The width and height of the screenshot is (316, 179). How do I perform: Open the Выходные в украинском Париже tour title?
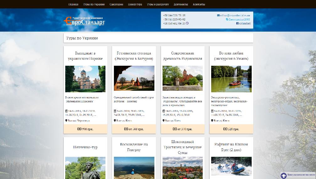click(x=85, y=56)
